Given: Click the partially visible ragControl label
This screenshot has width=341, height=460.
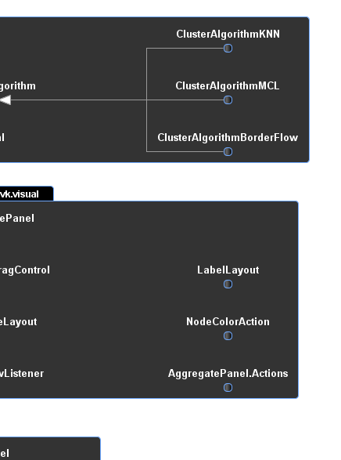Looking at the screenshot, I should pyautogui.click(x=25, y=270).
